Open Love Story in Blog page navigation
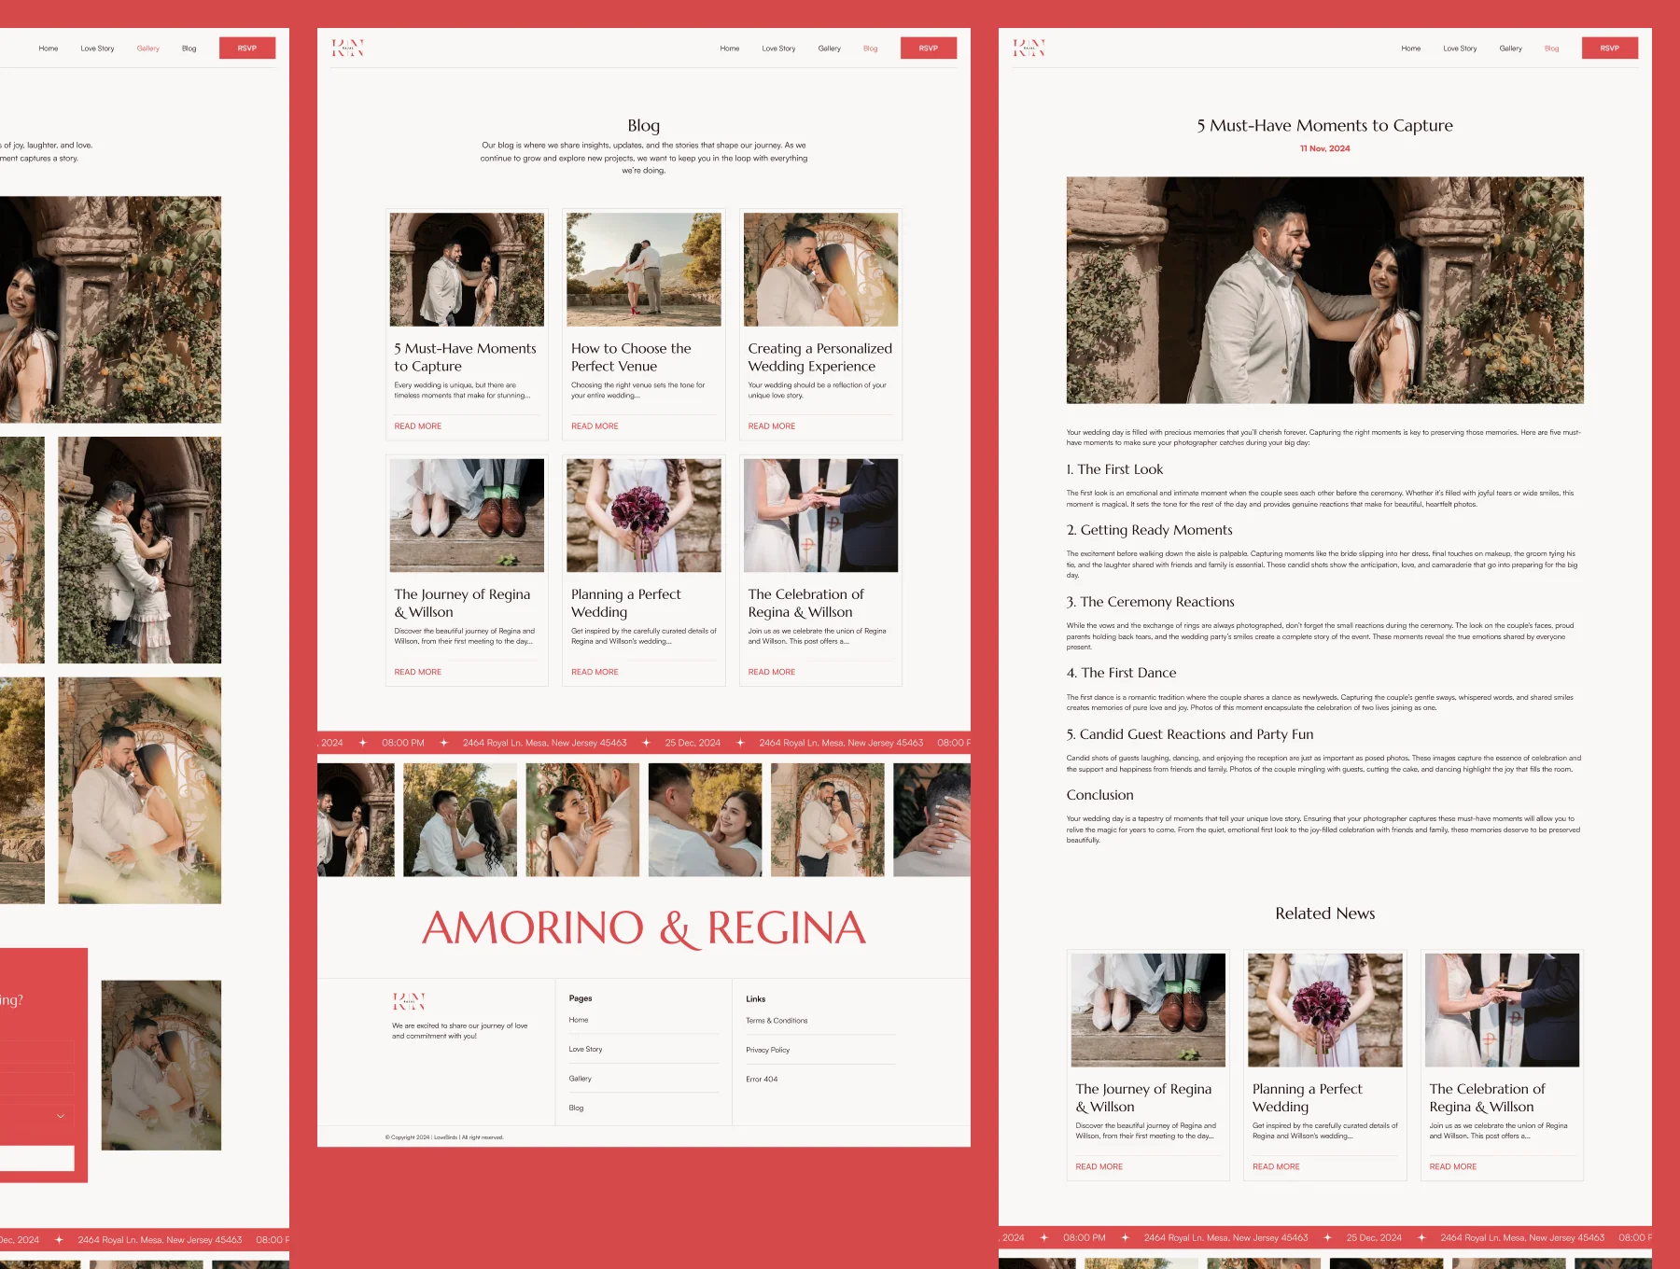The height and width of the screenshot is (1269, 1680). (x=778, y=49)
